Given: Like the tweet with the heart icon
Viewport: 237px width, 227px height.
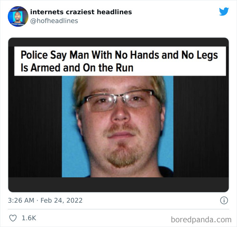Looking at the screenshot, I should [x=13, y=218].
